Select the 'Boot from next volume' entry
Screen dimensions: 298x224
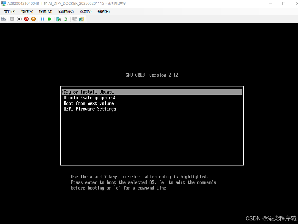coord(152,103)
